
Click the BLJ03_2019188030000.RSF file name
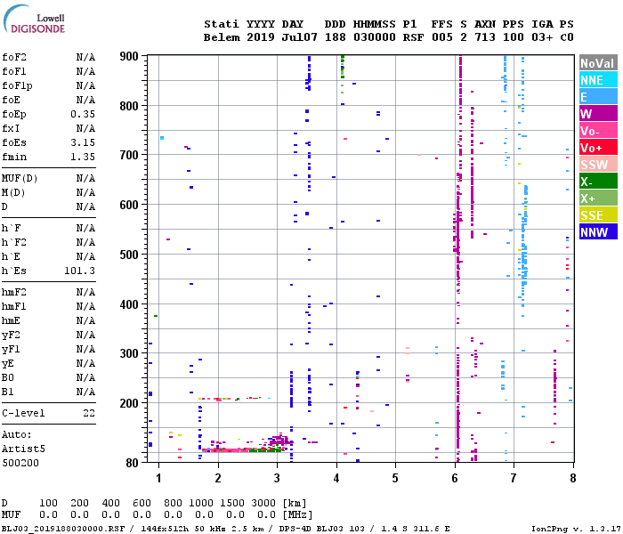coord(63,529)
